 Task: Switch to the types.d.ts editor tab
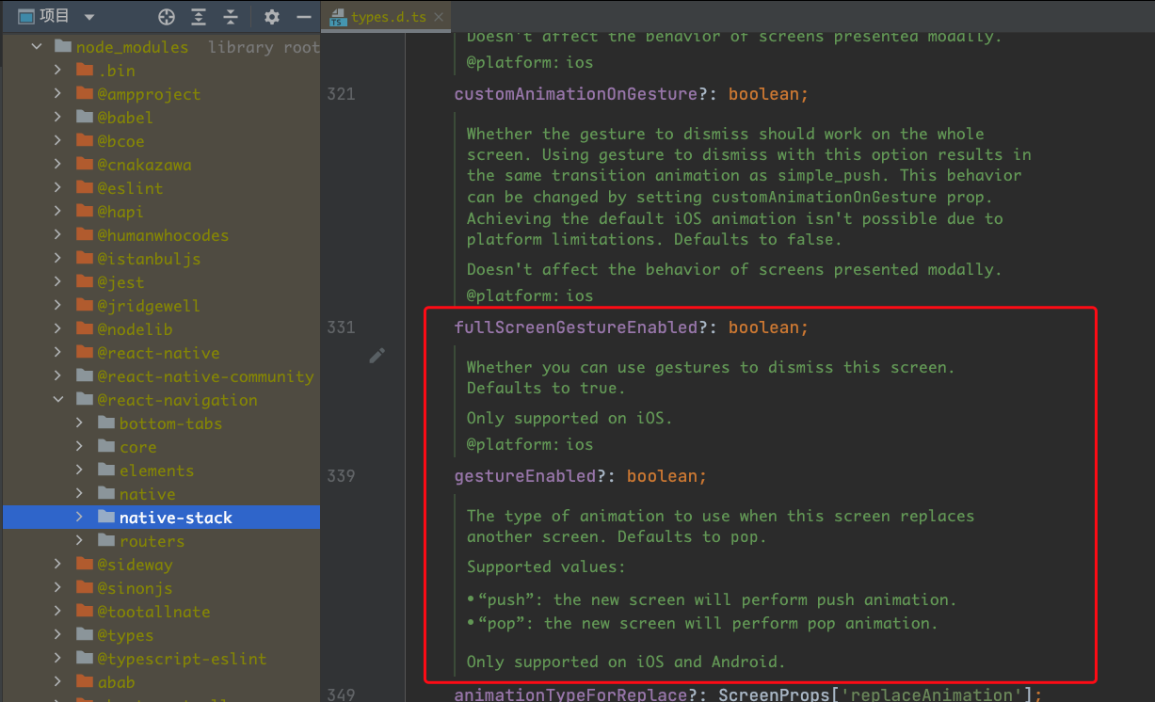click(387, 17)
